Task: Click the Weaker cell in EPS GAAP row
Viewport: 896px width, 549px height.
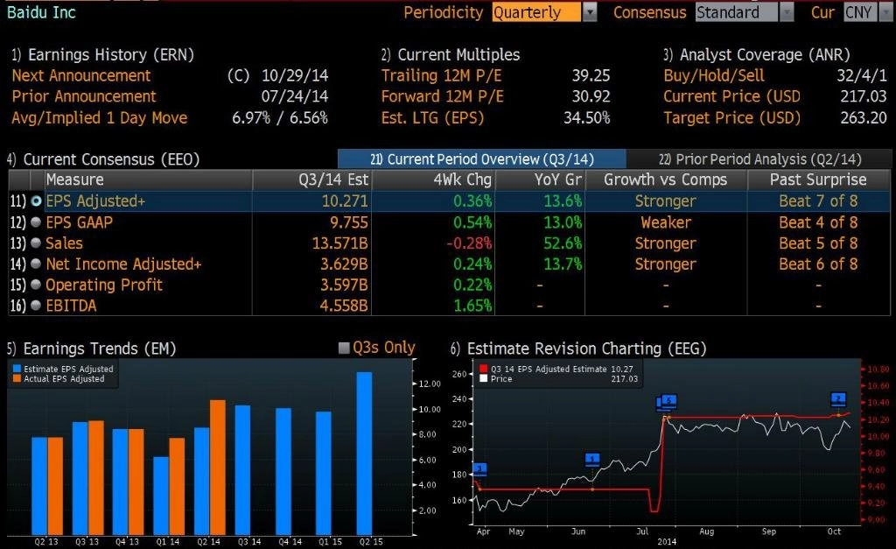Action: 666,222
